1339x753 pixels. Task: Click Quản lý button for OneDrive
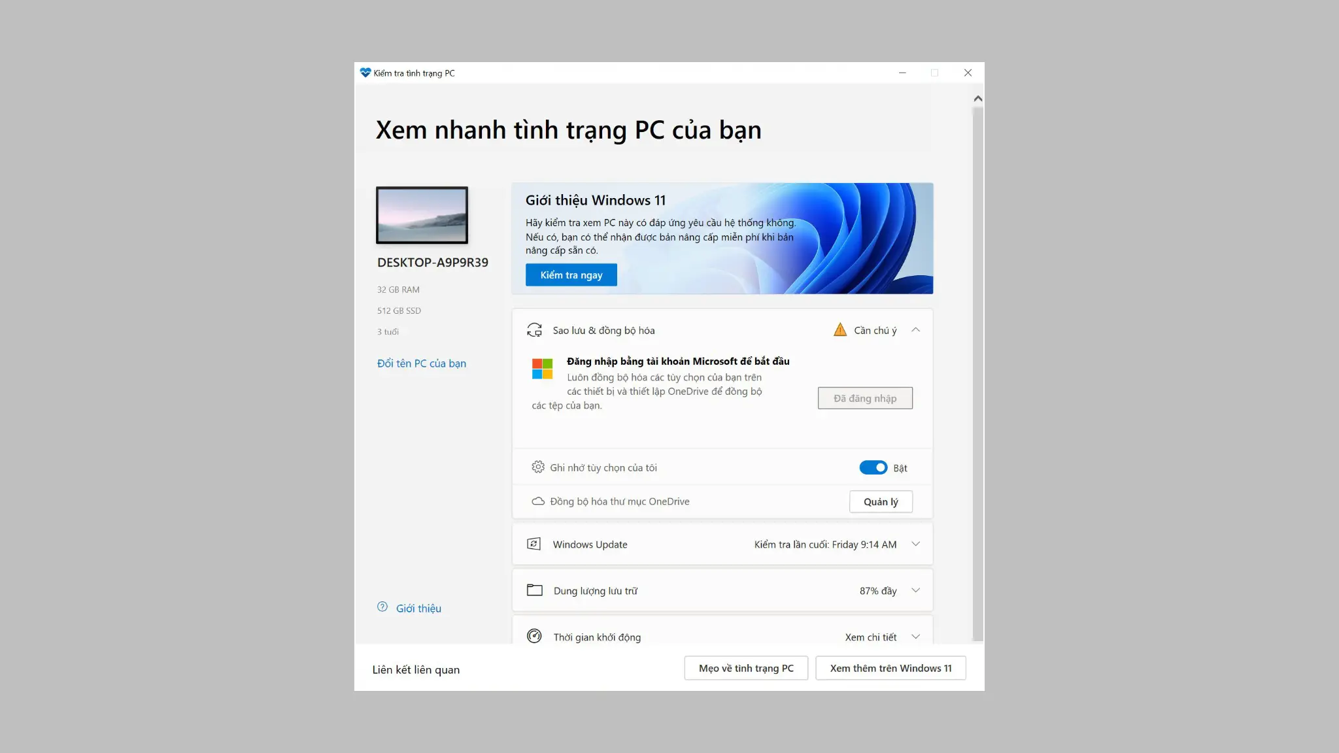(881, 501)
